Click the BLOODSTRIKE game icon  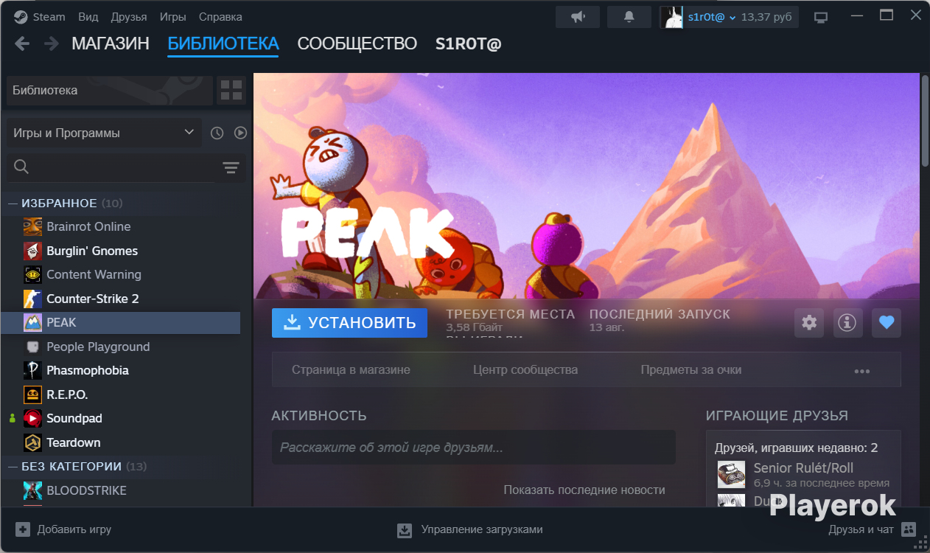click(x=32, y=490)
